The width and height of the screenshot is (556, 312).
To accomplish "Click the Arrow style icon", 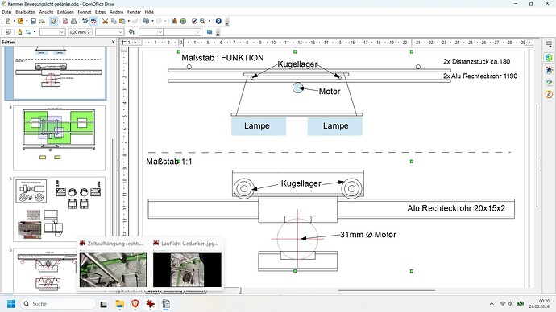I will point(28,32).
